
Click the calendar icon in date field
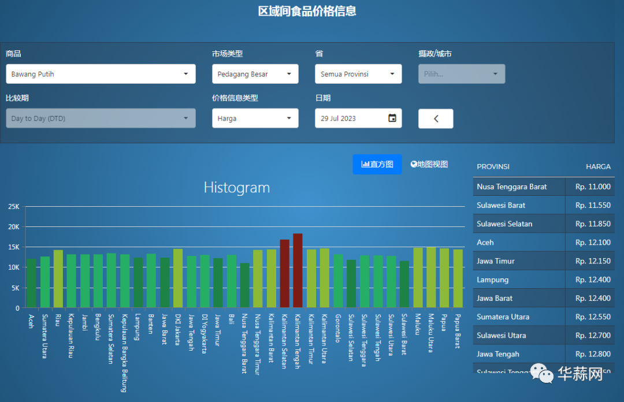click(392, 118)
